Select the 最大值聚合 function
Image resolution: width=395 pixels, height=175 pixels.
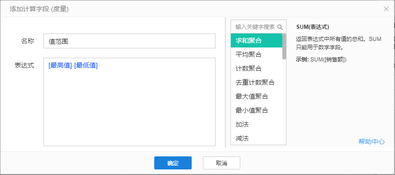257,96
